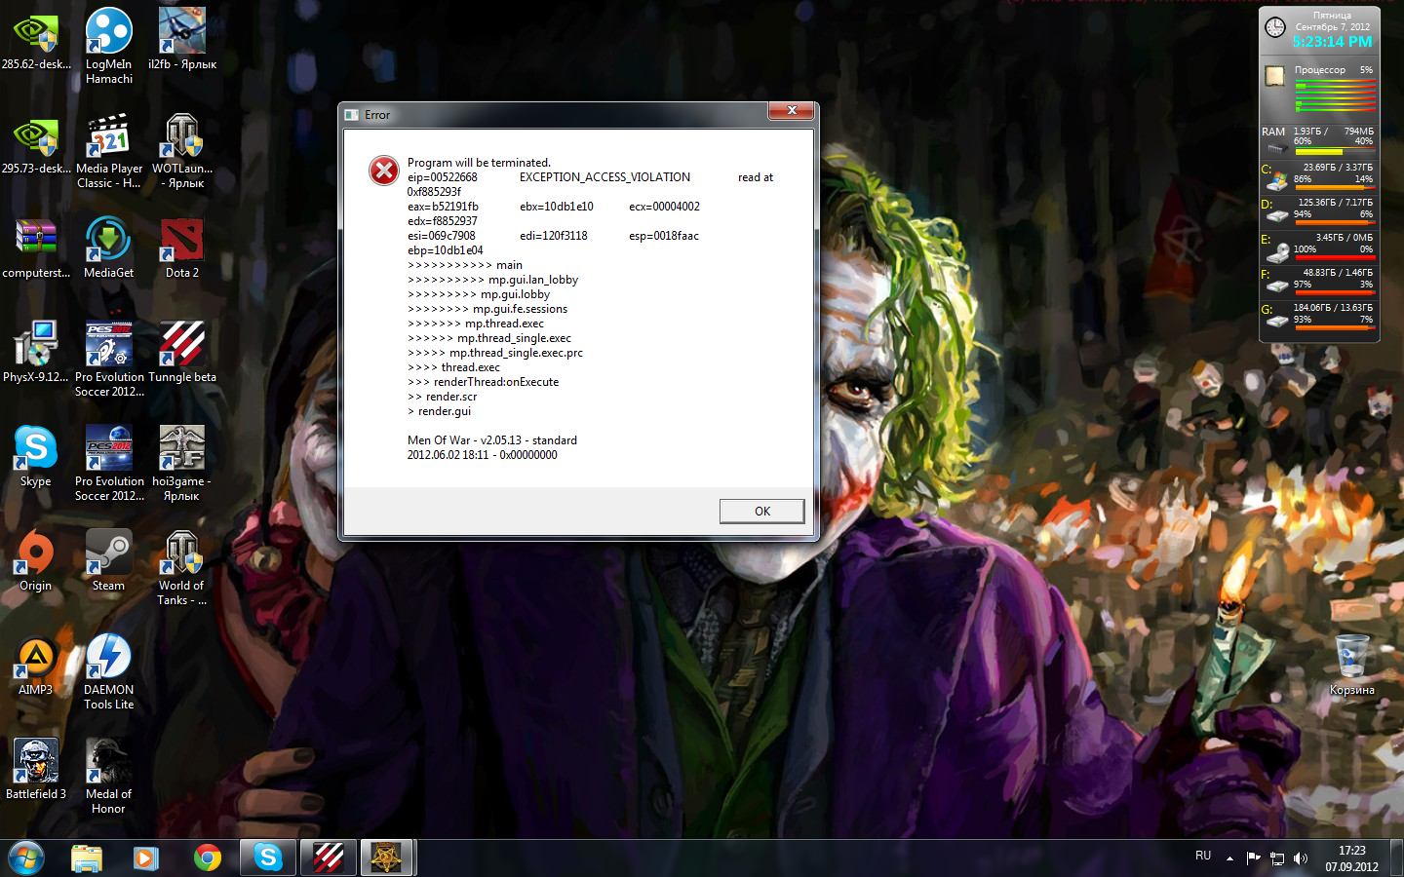The image size is (1404, 877).
Task: Click the Error dialog title bar icon
Action: (x=352, y=115)
